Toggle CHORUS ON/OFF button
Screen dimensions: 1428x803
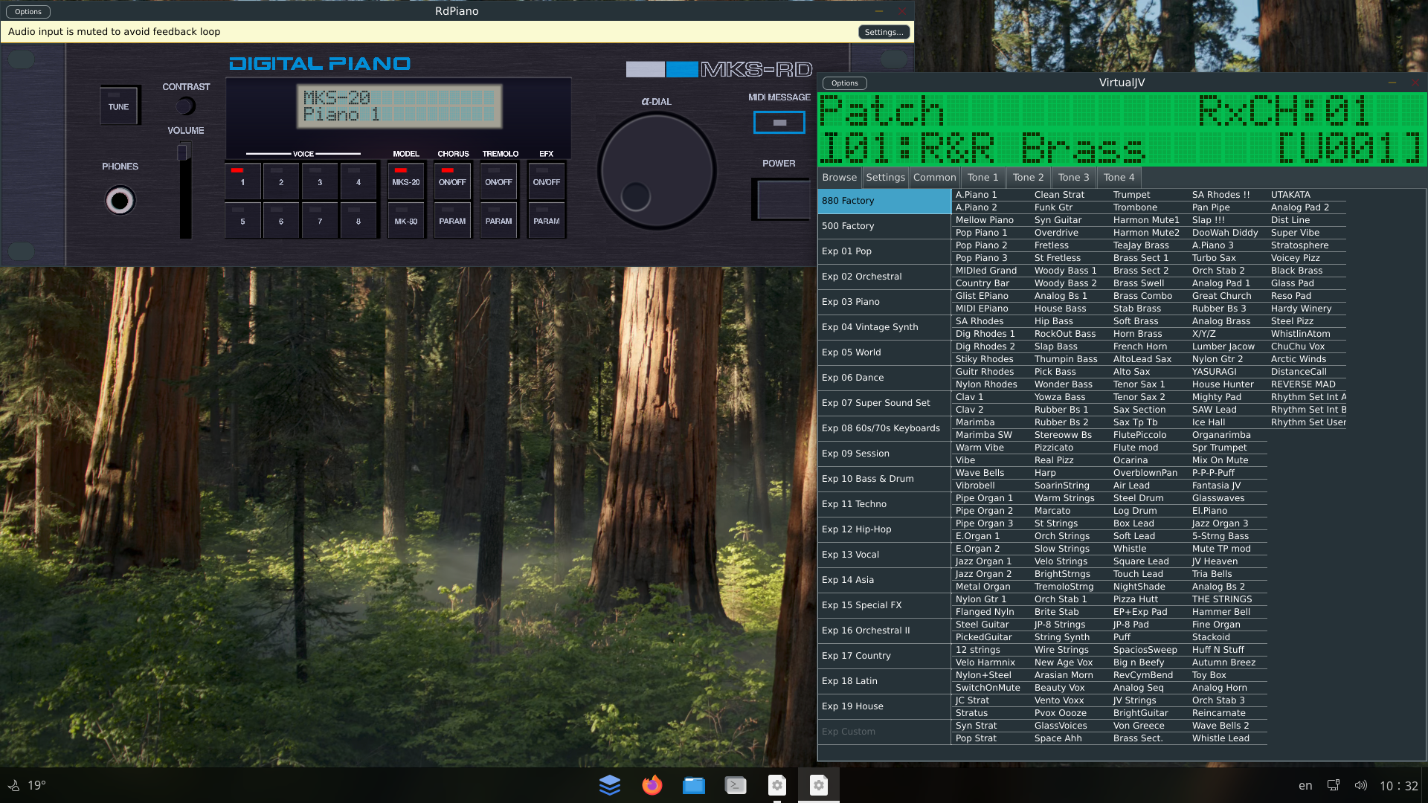pyautogui.click(x=452, y=181)
